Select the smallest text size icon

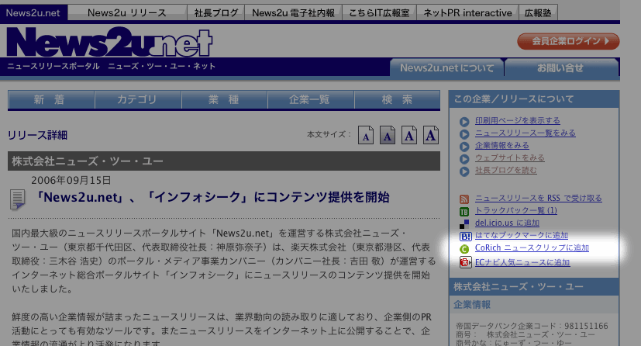point(366,136)
